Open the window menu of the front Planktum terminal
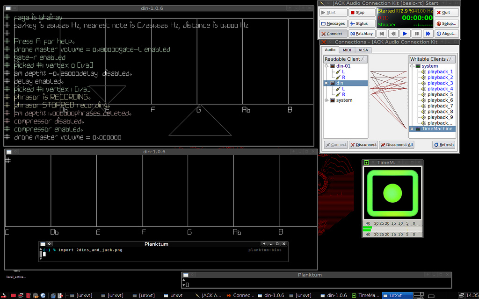Screen dimensions: 479x299 (x=43, y=244)
